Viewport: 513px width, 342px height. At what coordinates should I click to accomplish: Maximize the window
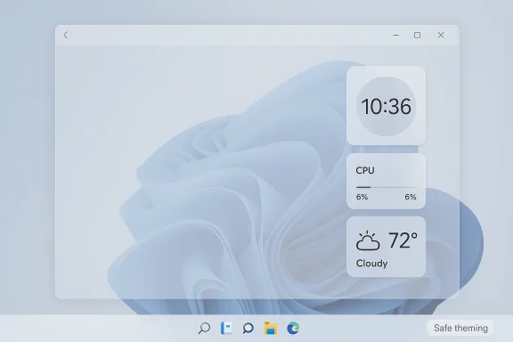tap(417, 35)
